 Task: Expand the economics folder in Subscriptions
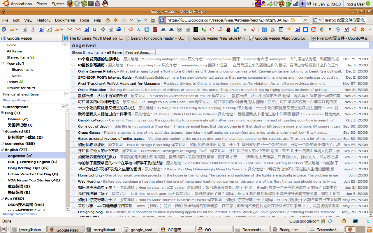pyautogui.click(x=2, y=143)
